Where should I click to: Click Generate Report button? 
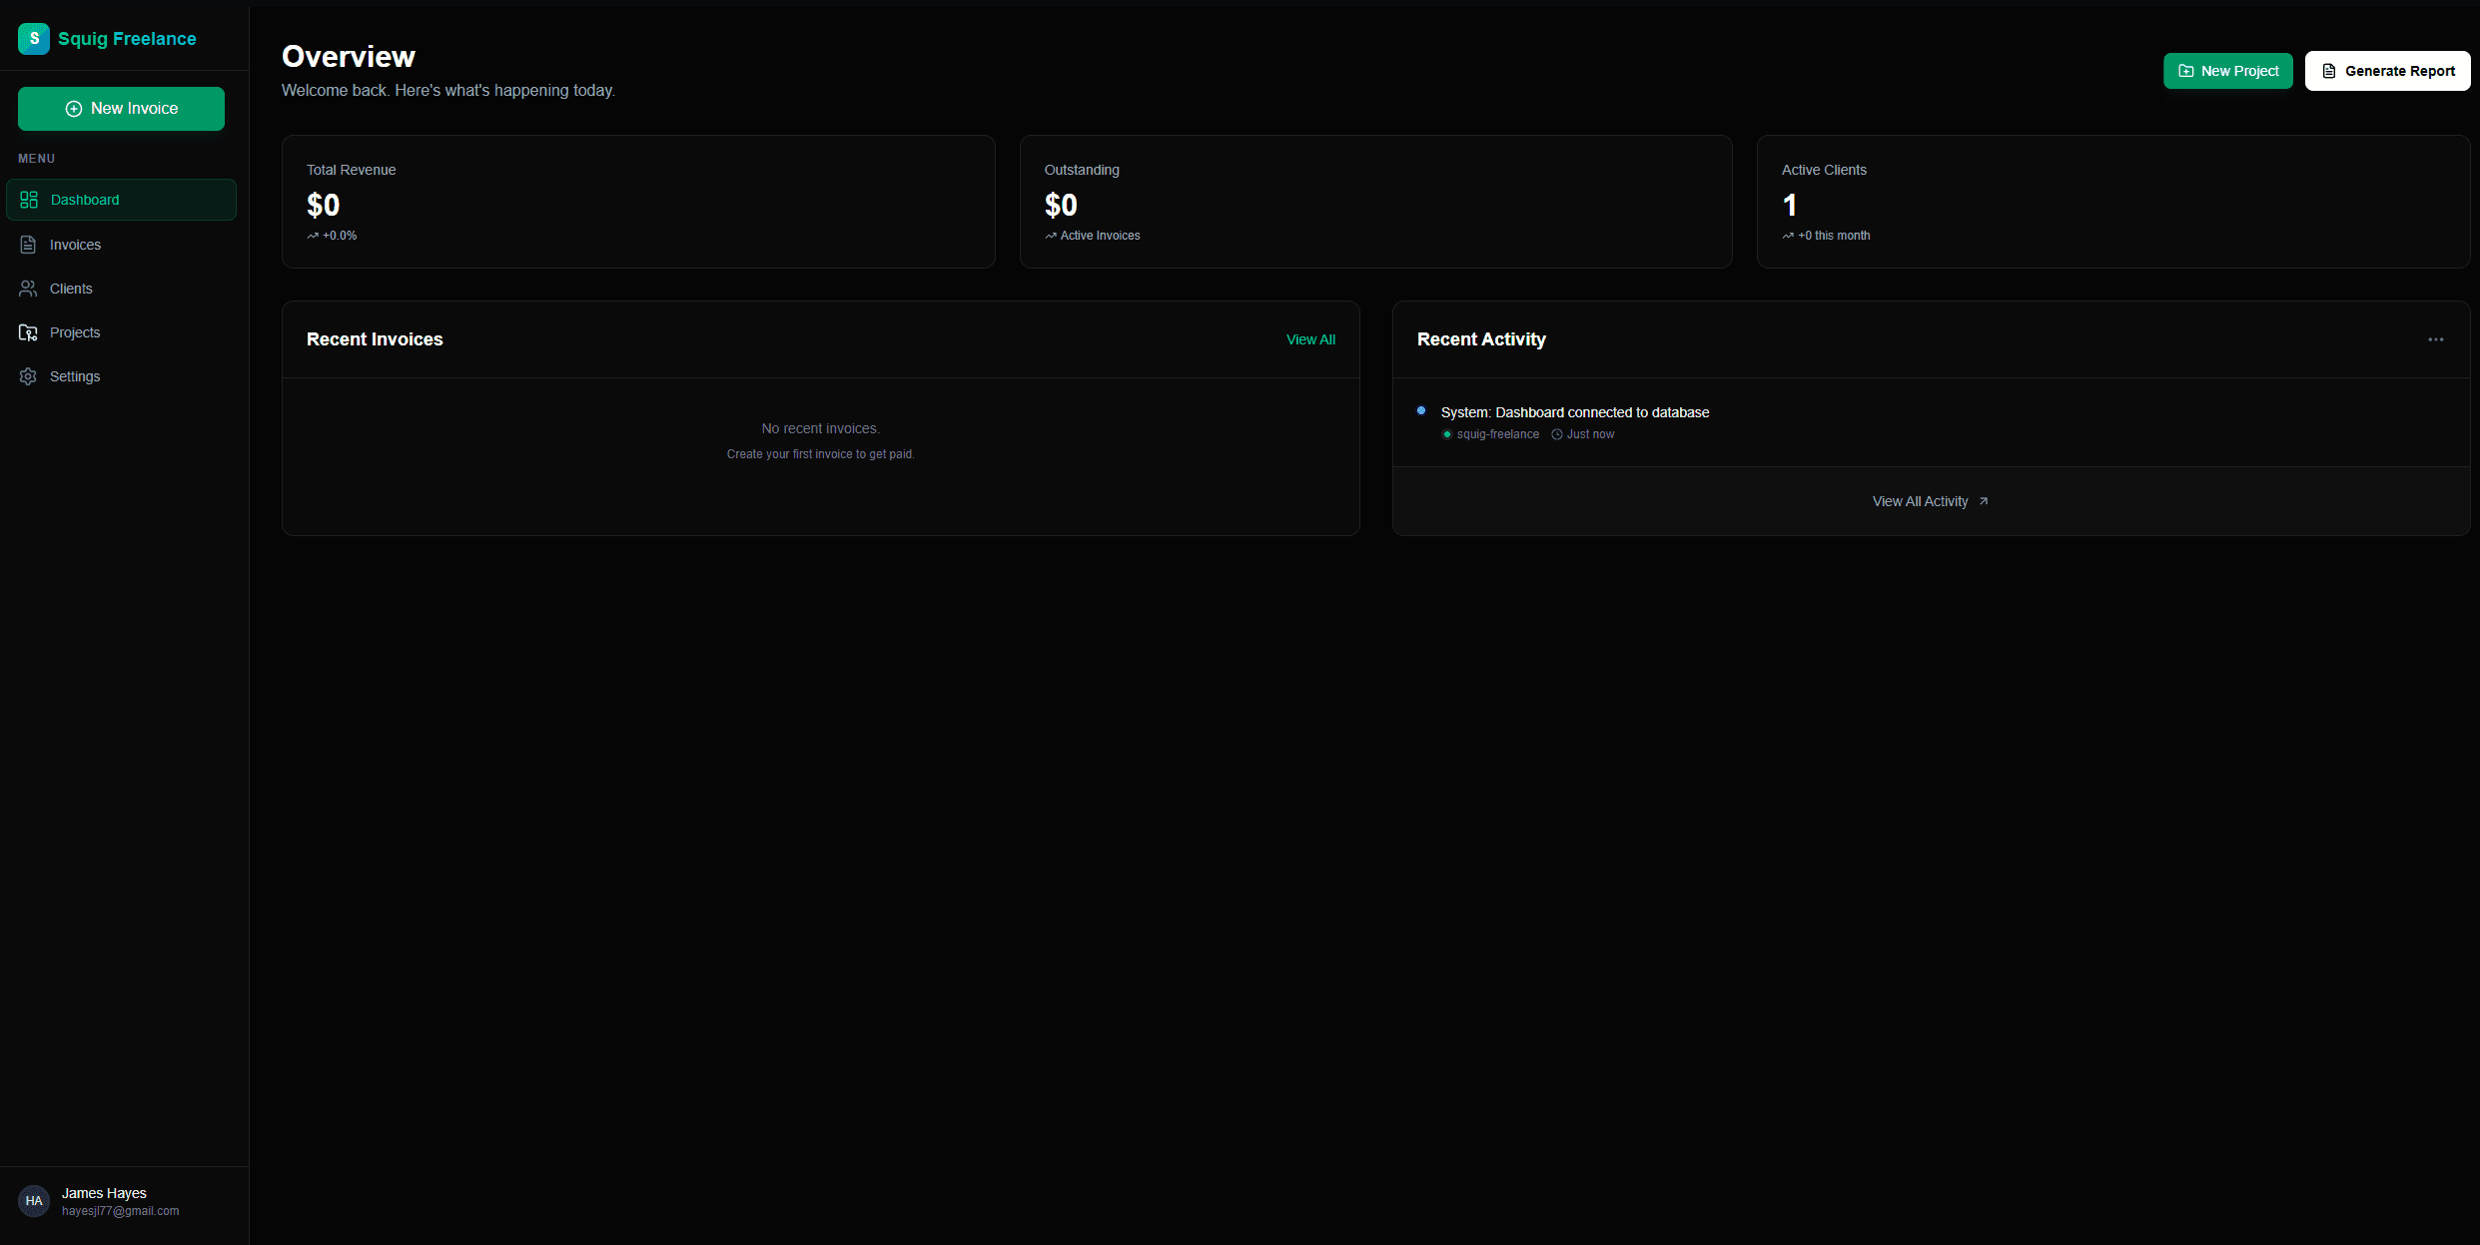[2387, 71]
